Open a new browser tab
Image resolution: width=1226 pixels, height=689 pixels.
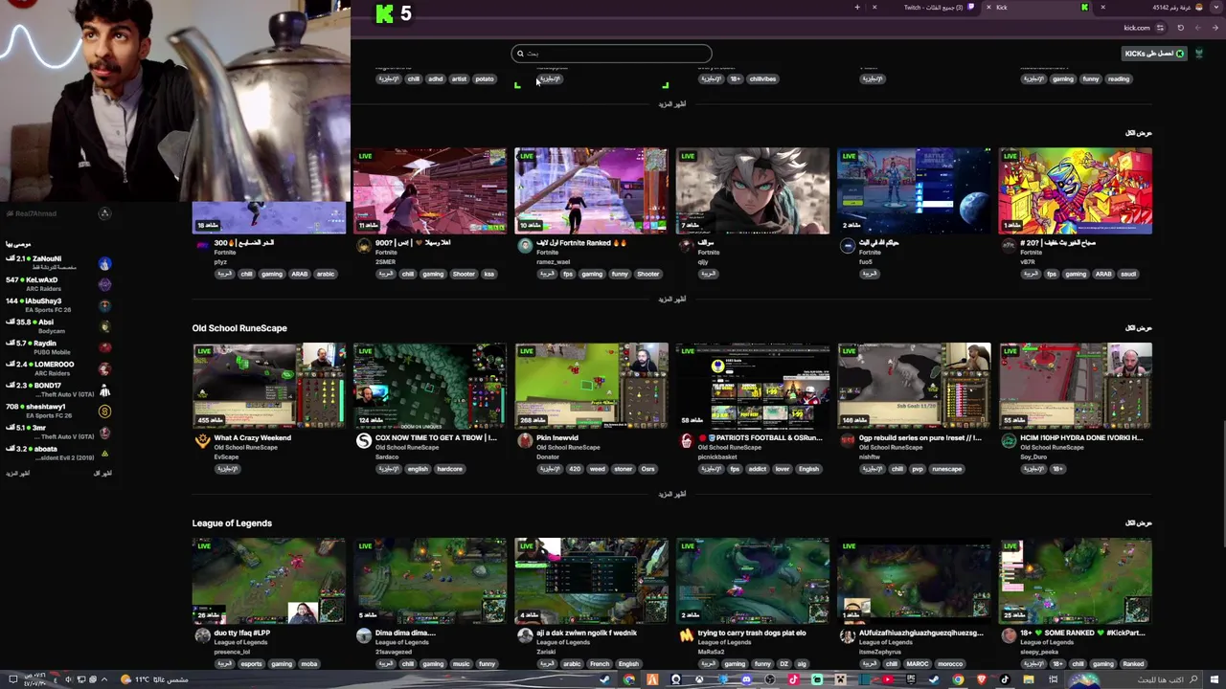coord(857,8)
